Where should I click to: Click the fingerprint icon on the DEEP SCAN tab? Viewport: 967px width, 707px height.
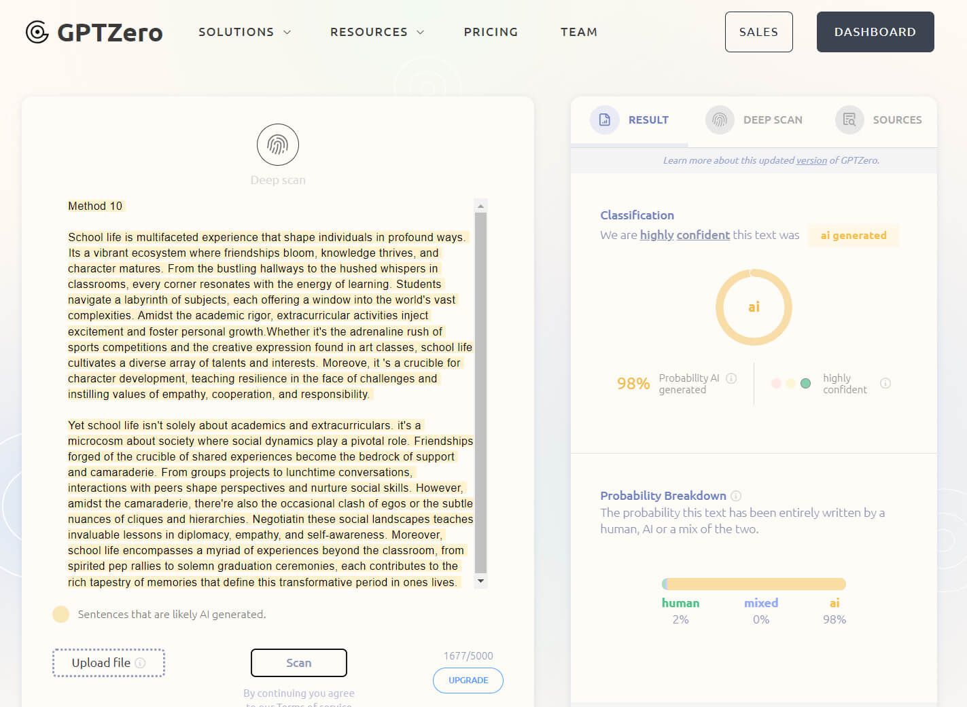720,120
